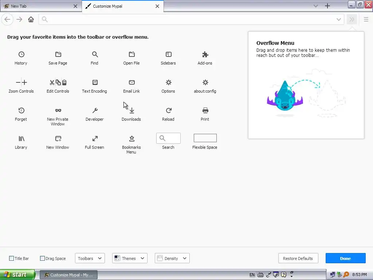
Task: Click the Developer wrench icon
Action: coord(95,110)
